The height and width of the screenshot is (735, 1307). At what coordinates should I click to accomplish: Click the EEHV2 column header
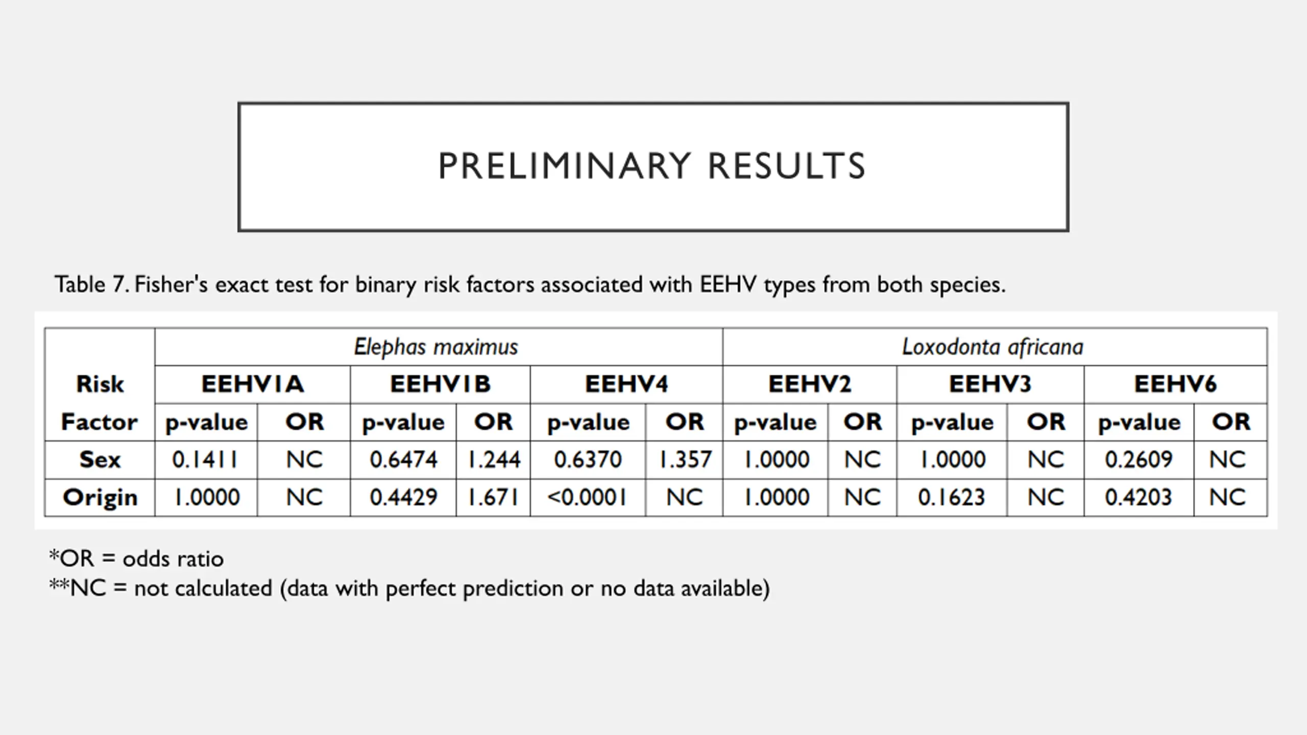[810, 384]
